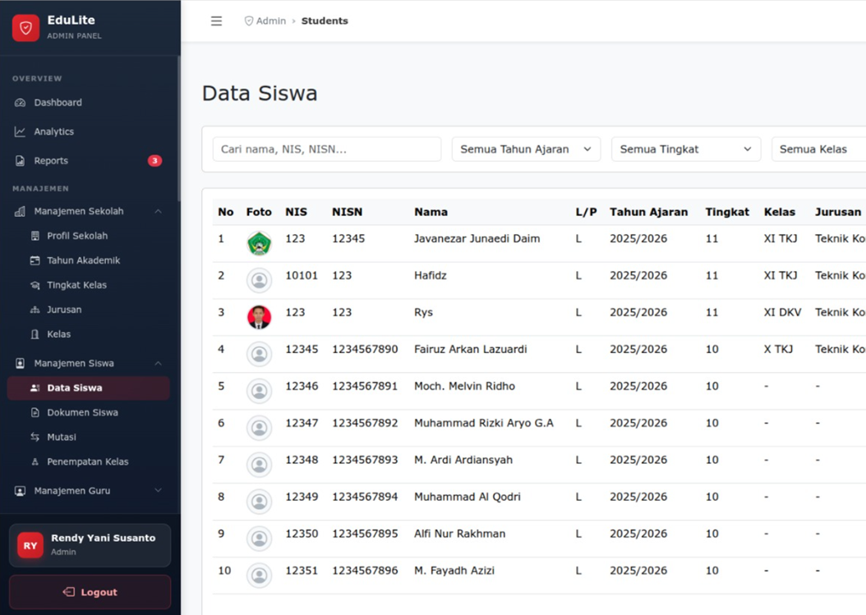The width and height of the screenshot is (866, 615).
Task: Select Data Siswa submenu item
Action: [89, 388]
